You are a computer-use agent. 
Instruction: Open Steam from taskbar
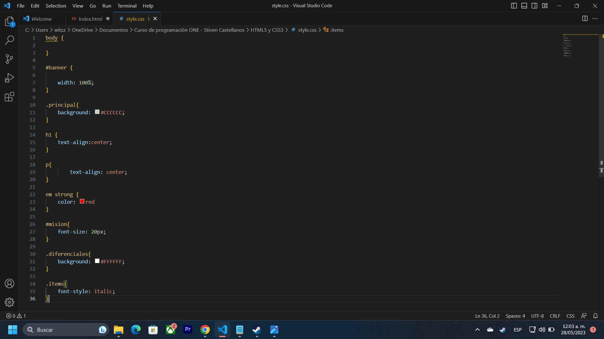(257, 330)
